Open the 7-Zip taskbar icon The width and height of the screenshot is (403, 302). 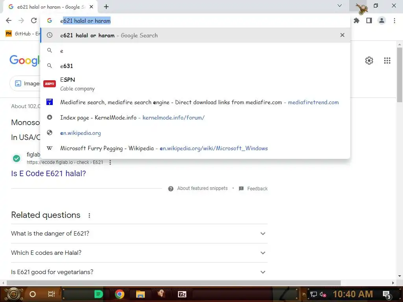coord(182,294)
